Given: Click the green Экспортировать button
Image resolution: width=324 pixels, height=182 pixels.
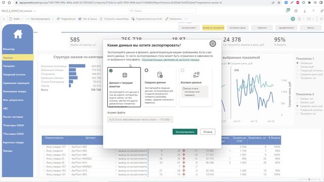Looking at the screenshot, I should pos(185,131).
